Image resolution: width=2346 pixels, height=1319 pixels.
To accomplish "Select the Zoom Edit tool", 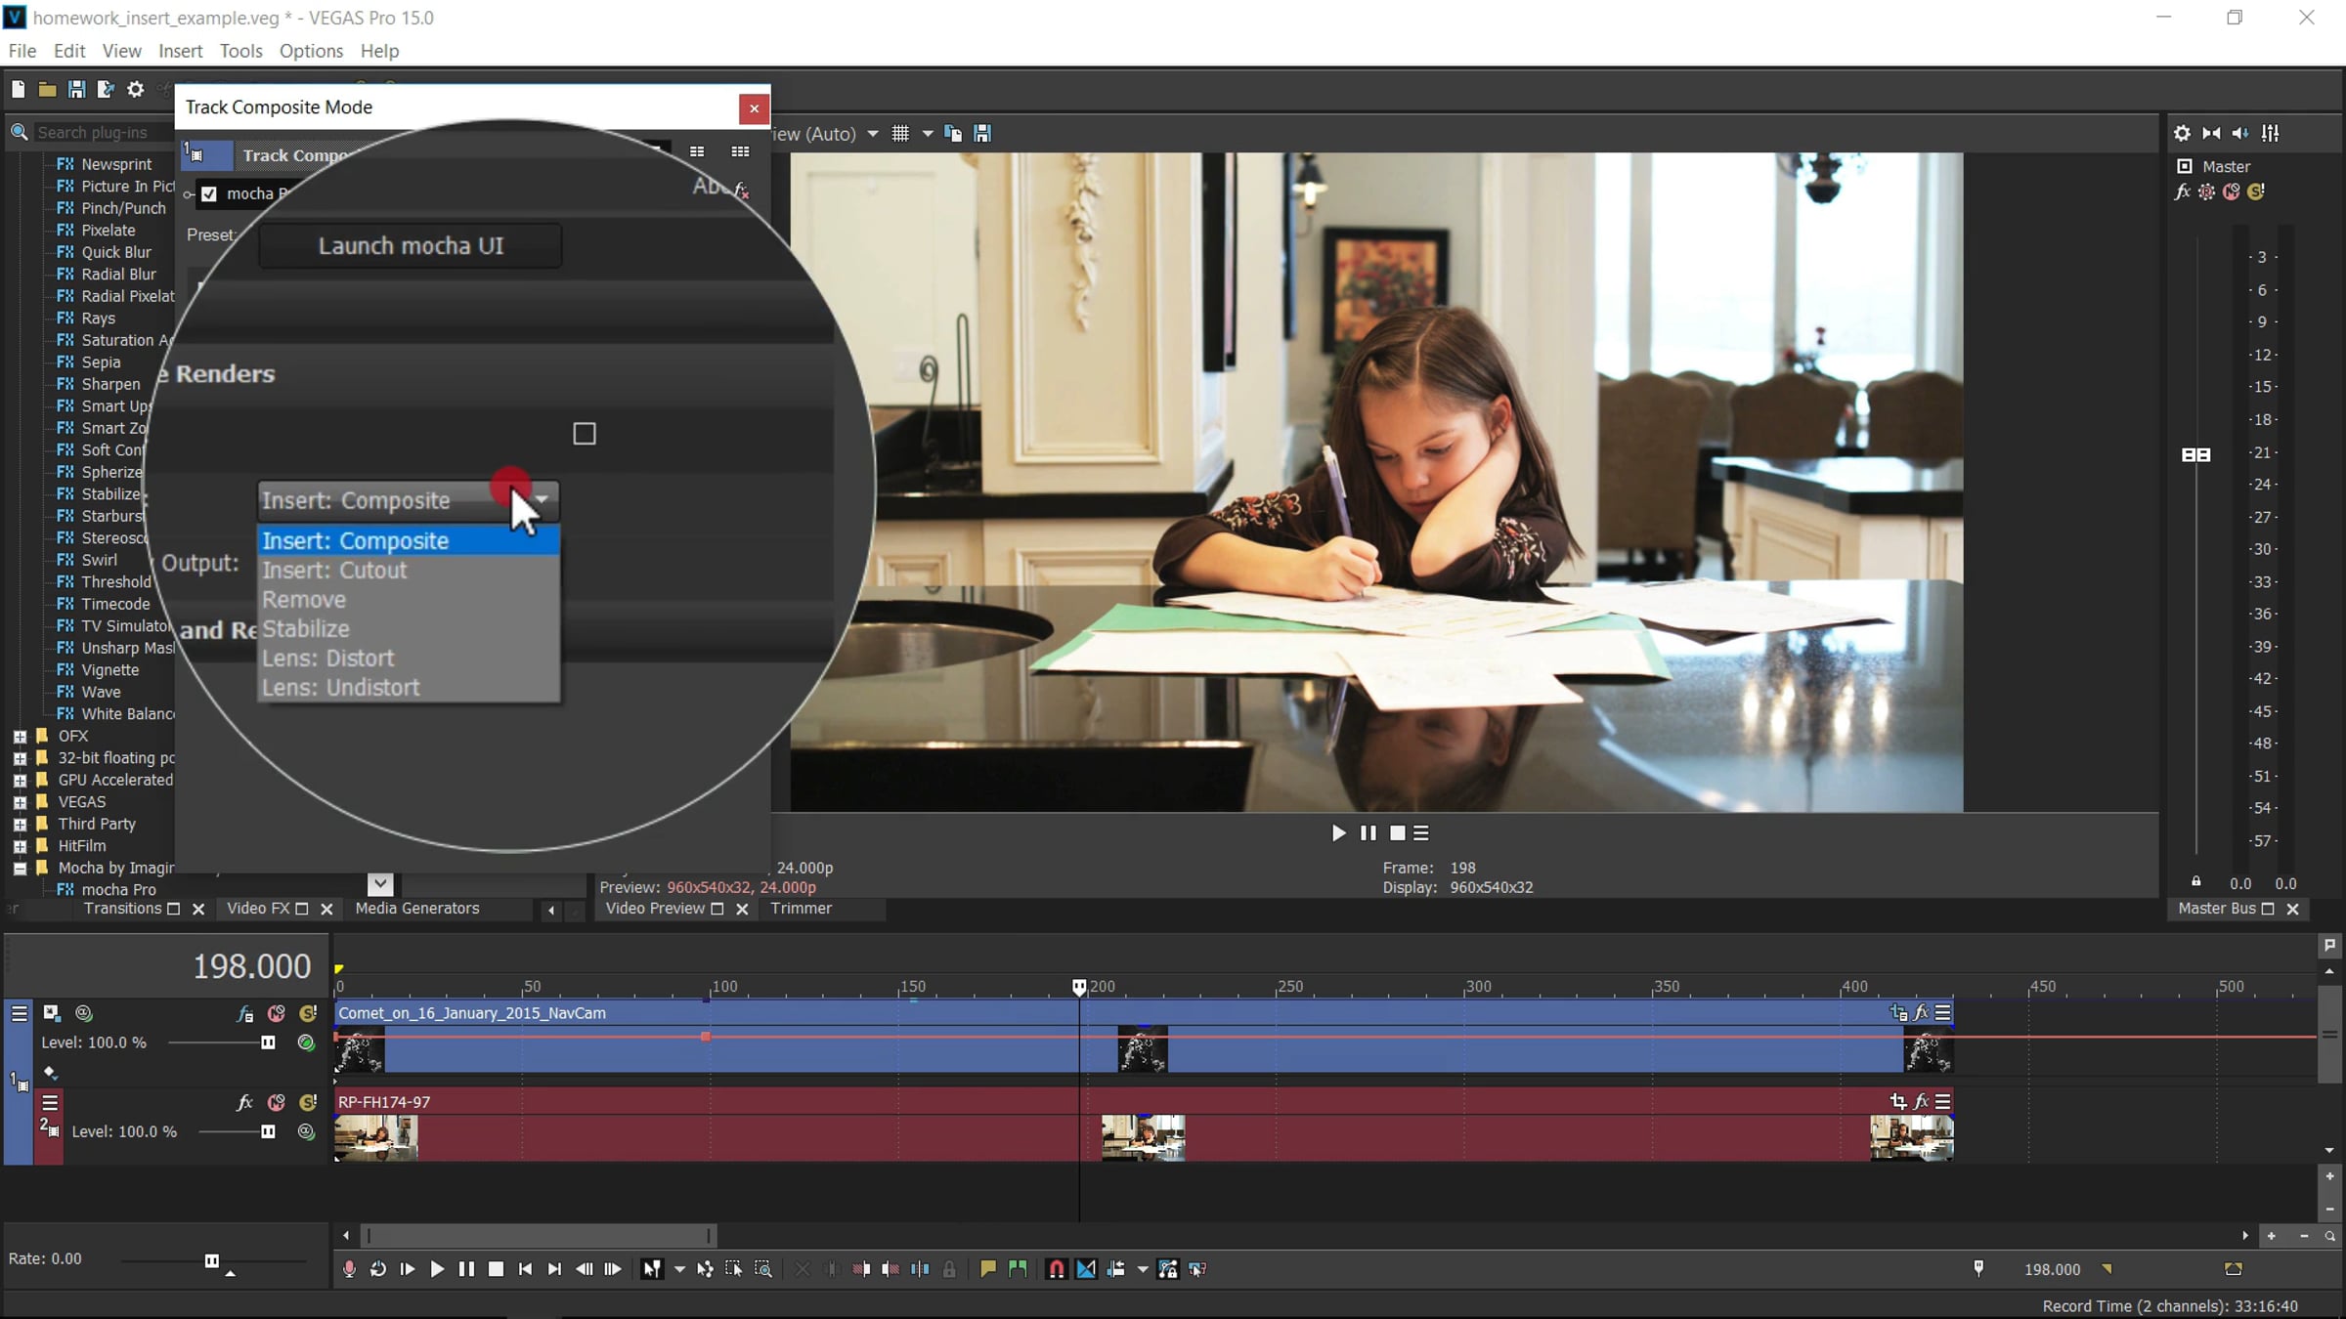I will click(763, 1269).
